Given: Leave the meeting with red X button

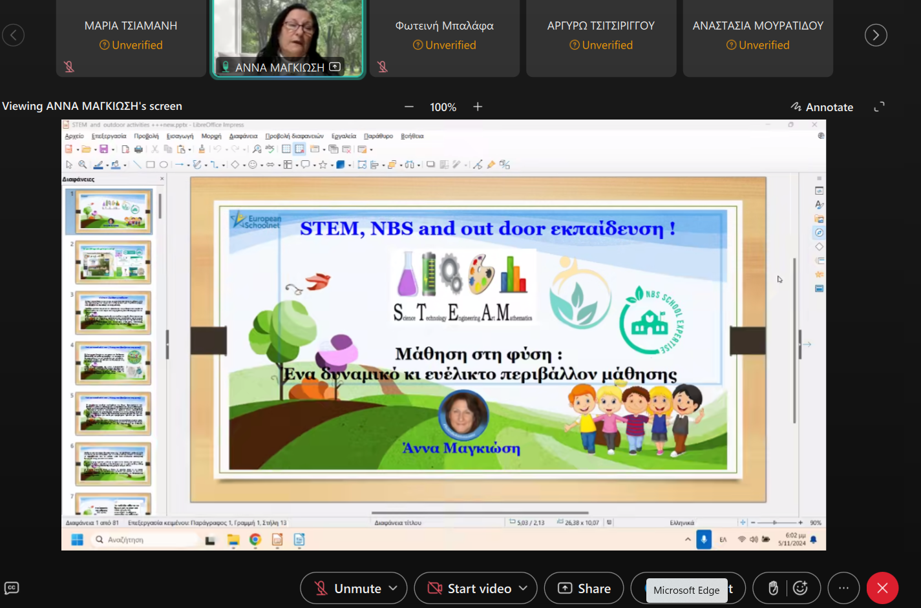Looking at the screenshot, I should click(x=882, y=588).
